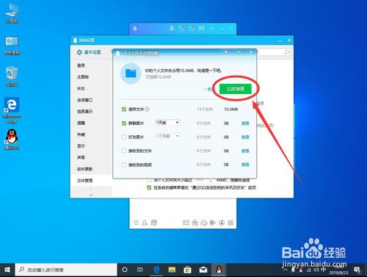Viewport: 367px width, 277px height.
Task: Click the green 立即清理 button
Action: tap(236, 89)
